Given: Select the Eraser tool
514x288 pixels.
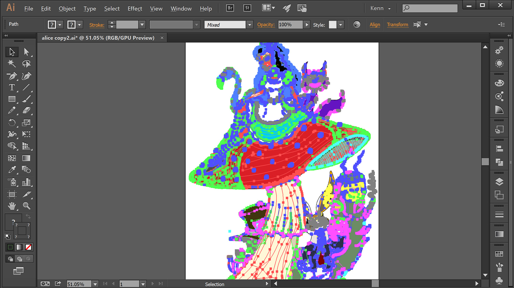Looking at the screenshot, I should (26, 110).
